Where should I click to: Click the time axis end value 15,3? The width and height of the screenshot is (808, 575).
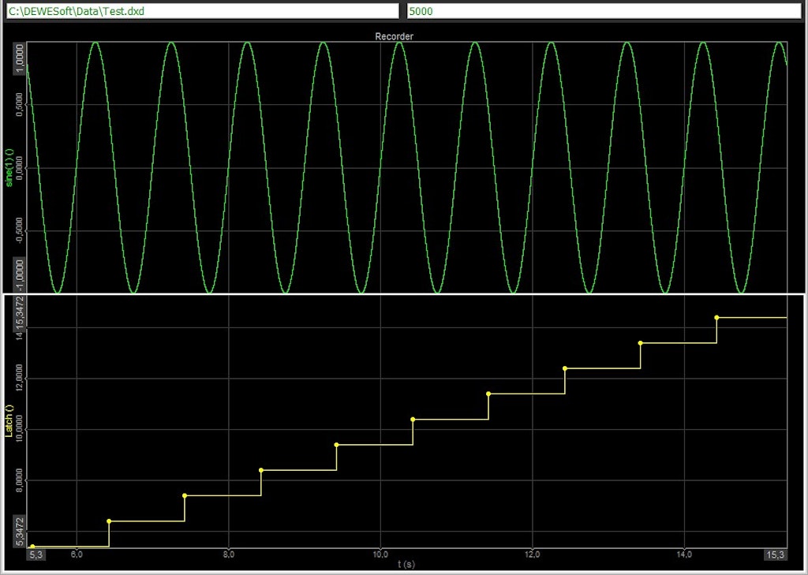click(x=775, y=555)
